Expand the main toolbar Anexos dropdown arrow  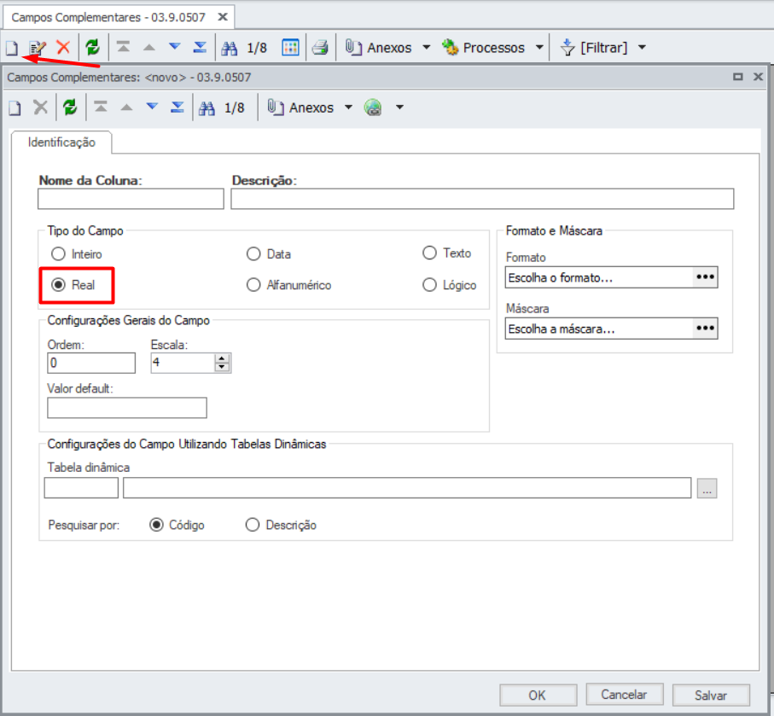[427, 48]
